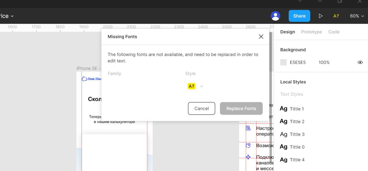Edit the E5E5E5 hex value field
This screenshot has width=368, height=171.
pos(298,62)
